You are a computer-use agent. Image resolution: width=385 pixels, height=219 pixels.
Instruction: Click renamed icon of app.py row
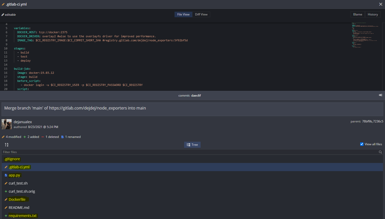click(x=6, y=175)
